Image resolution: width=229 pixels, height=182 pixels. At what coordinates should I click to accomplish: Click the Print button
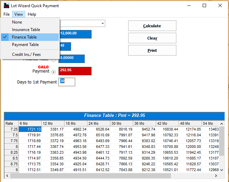[x=152, y=50]
